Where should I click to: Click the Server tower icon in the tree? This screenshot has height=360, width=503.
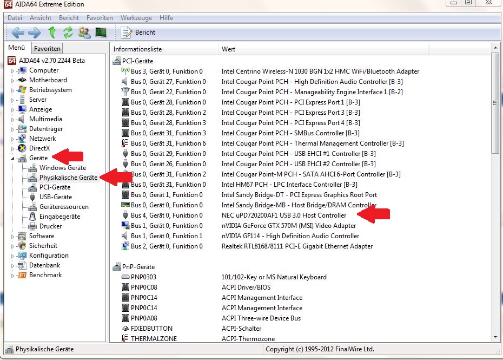(22, 100)
